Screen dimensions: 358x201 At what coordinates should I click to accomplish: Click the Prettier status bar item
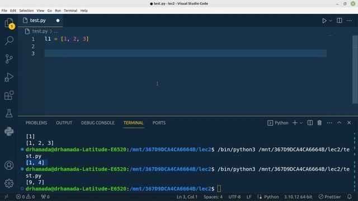pos(329,197)
